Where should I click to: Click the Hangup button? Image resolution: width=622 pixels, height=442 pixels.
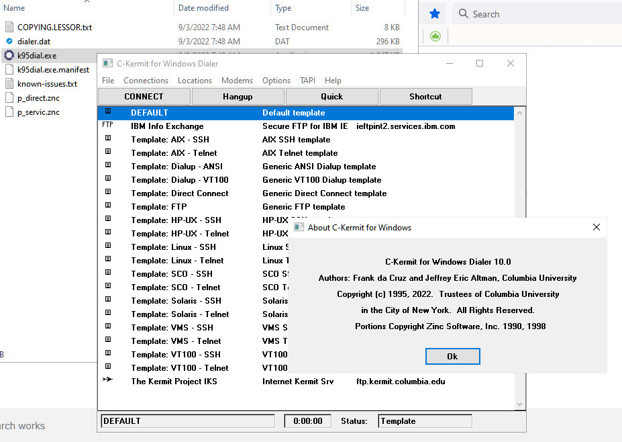238,97
